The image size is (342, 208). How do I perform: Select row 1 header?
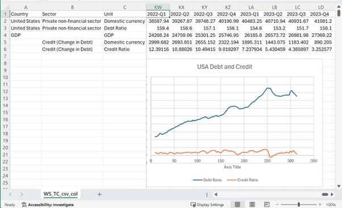(x=6, y=14)
